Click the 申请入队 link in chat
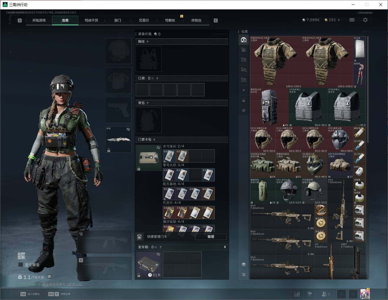The width and height of the screenshot is (388, 300). point(75,284)
